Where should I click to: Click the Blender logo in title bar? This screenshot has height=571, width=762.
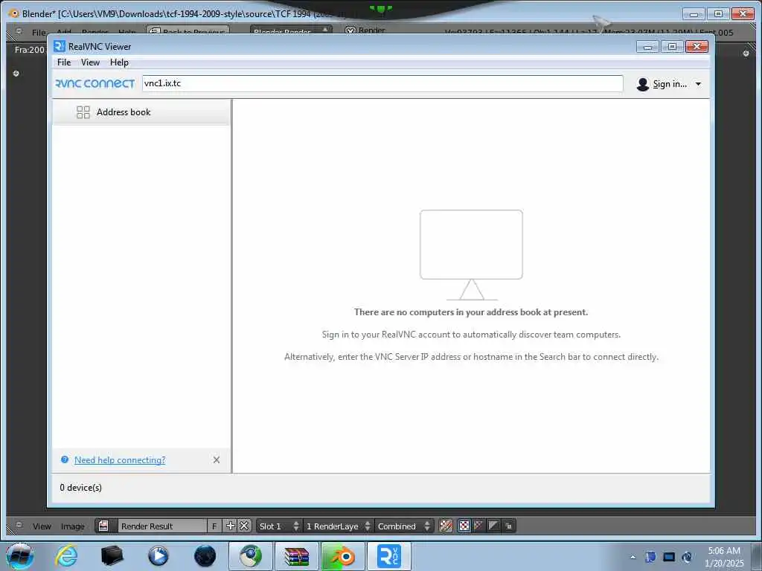[14, 13]
